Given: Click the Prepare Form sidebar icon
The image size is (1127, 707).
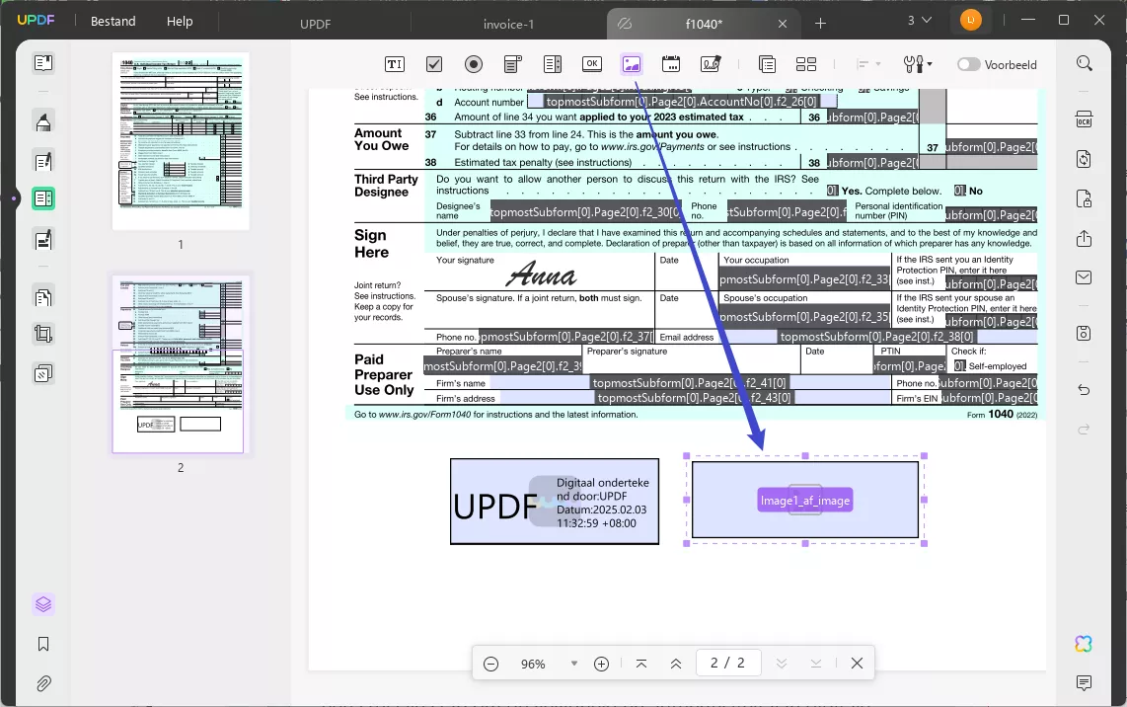Looking at the screenshot, I should (x=43, y=198).
